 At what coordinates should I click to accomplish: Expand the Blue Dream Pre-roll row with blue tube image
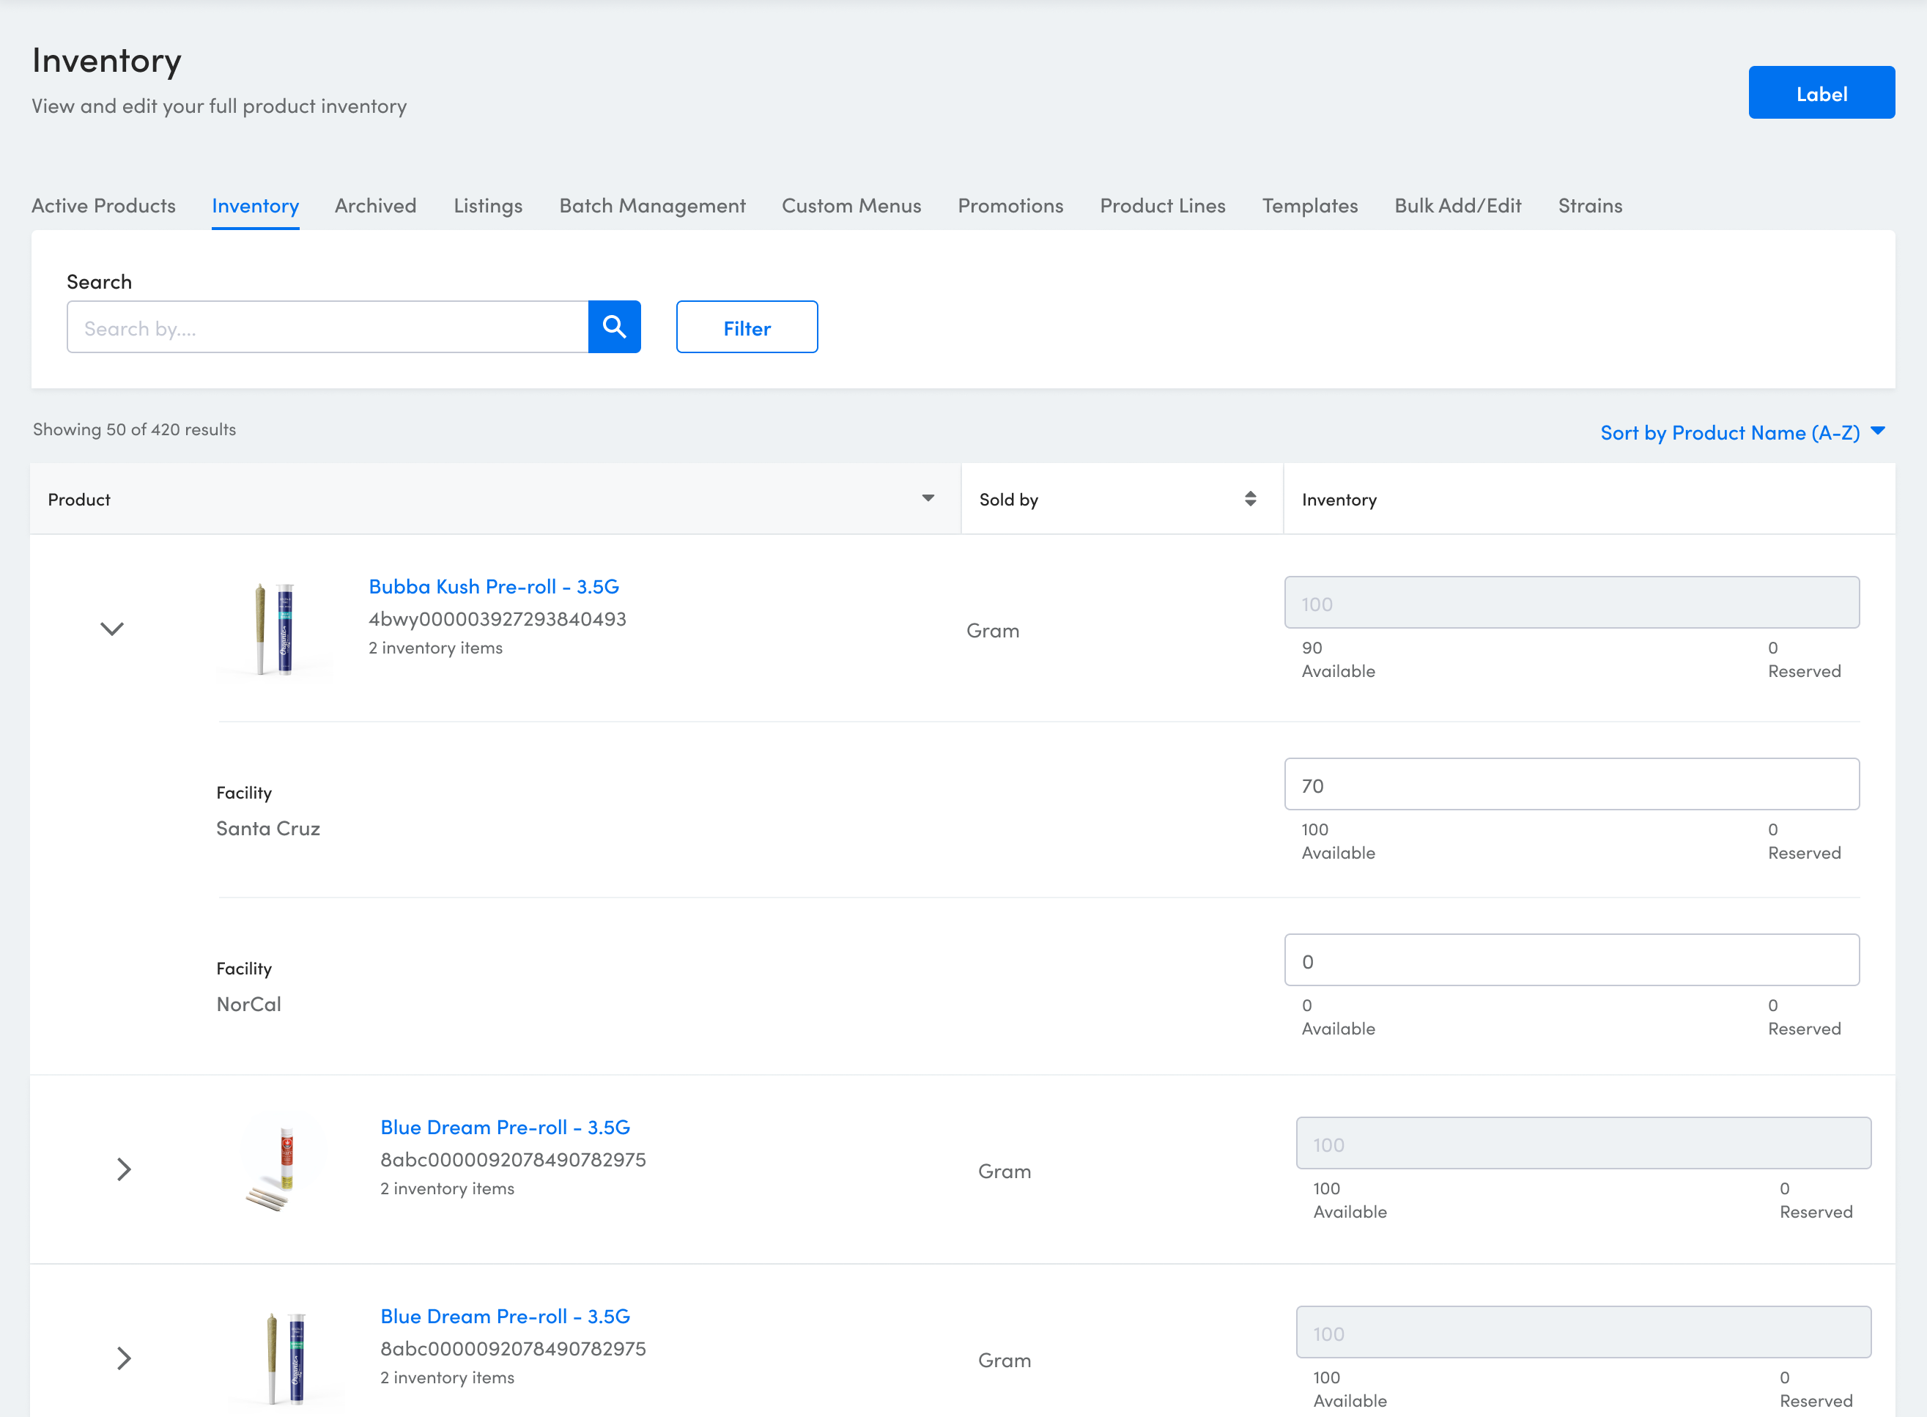[x=125, y=1358]
